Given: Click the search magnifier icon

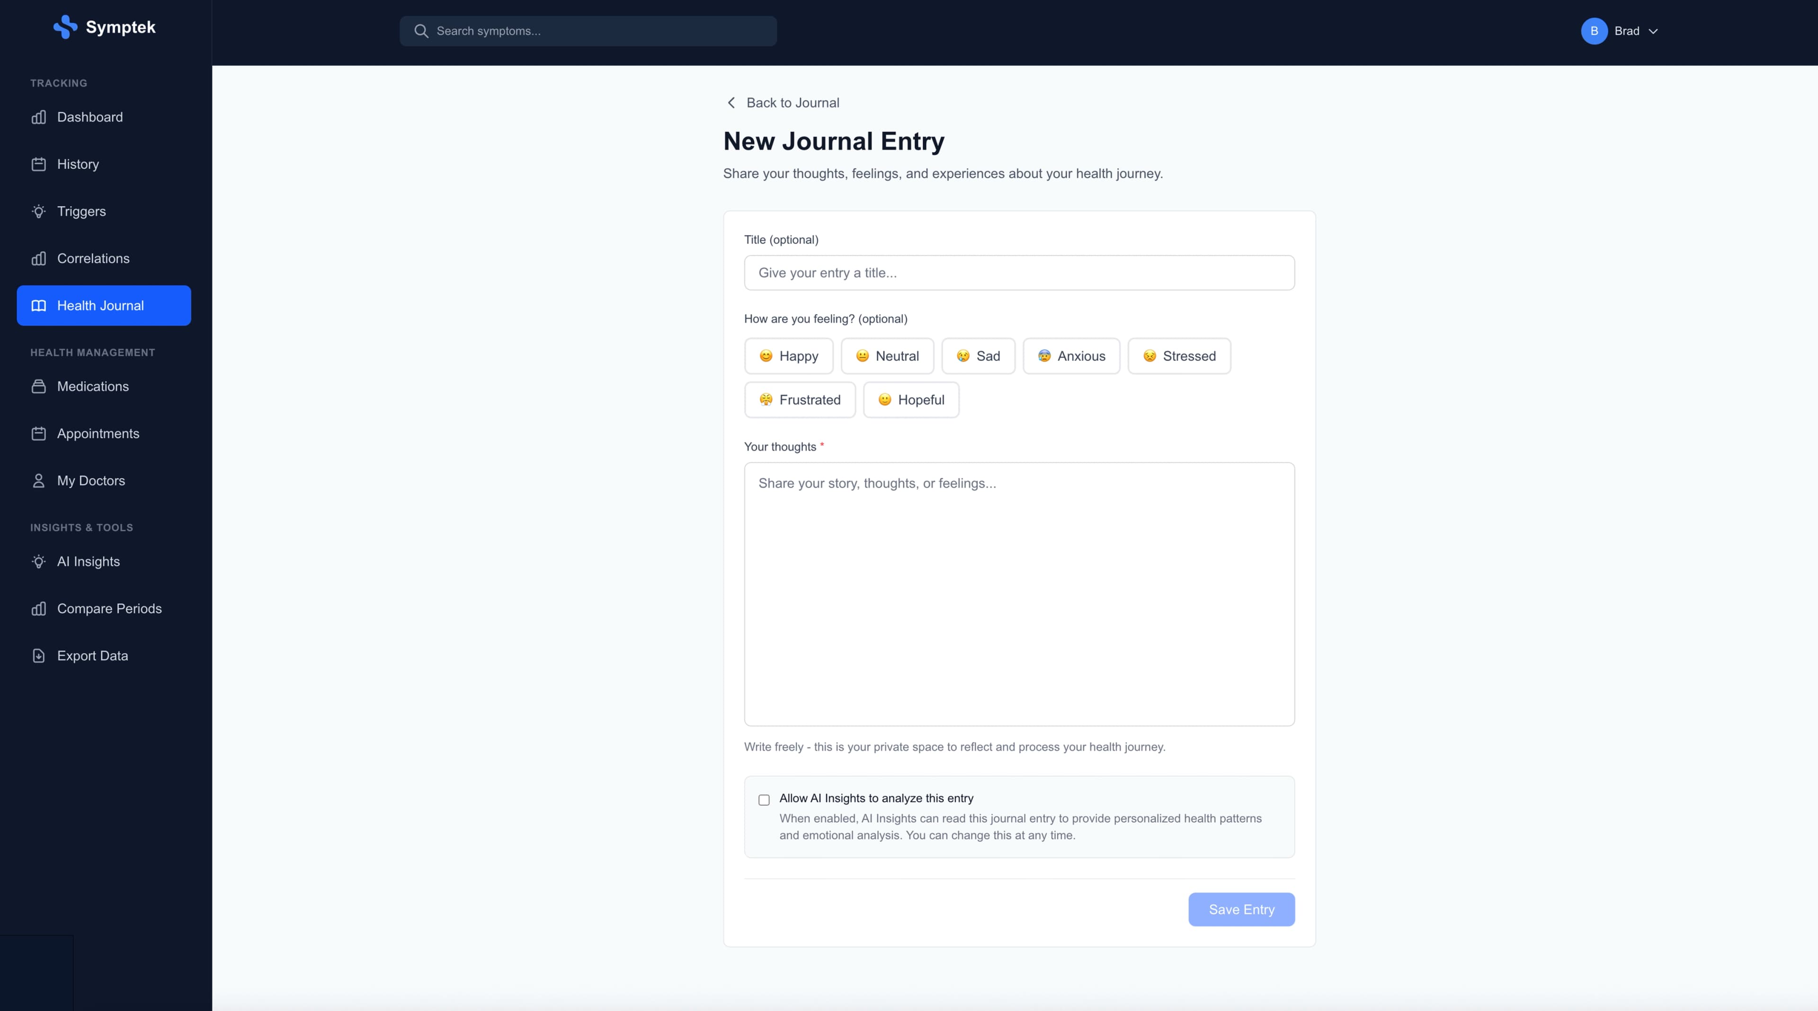Looking at the screenshot, I should (x=420, y=31).
